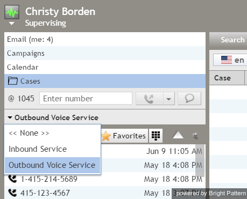Click the small pin icon near Favorites
Image resolution: width=247 pixels, height=199 pixels.
[x=195, y=136]
